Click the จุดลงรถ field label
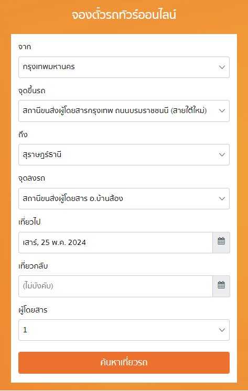This screenshot has height=391, width=248. (x=31, y=178)
